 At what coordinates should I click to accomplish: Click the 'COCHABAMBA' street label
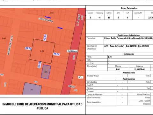pos(46,20)
